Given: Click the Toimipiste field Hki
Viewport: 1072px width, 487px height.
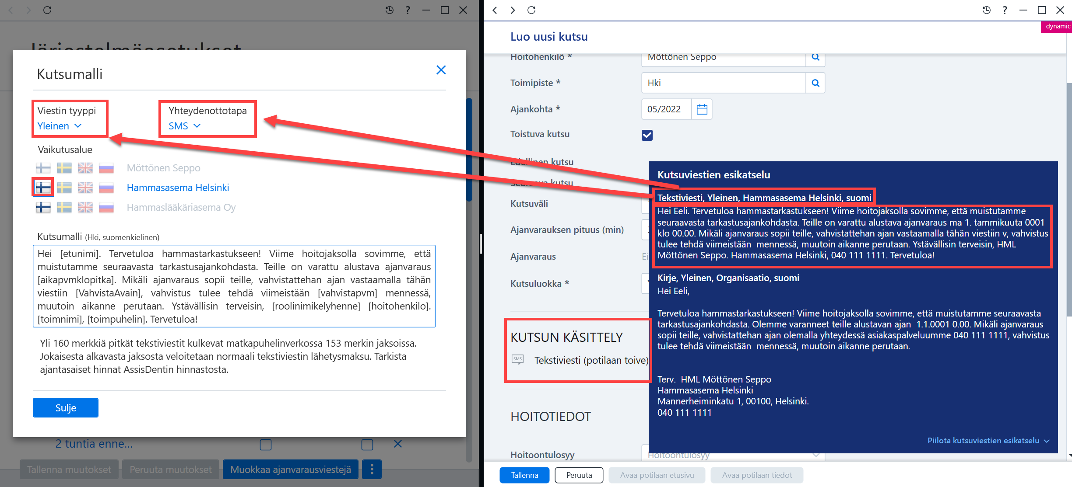Looking at the screenshot, I should [x=724, y=83].
